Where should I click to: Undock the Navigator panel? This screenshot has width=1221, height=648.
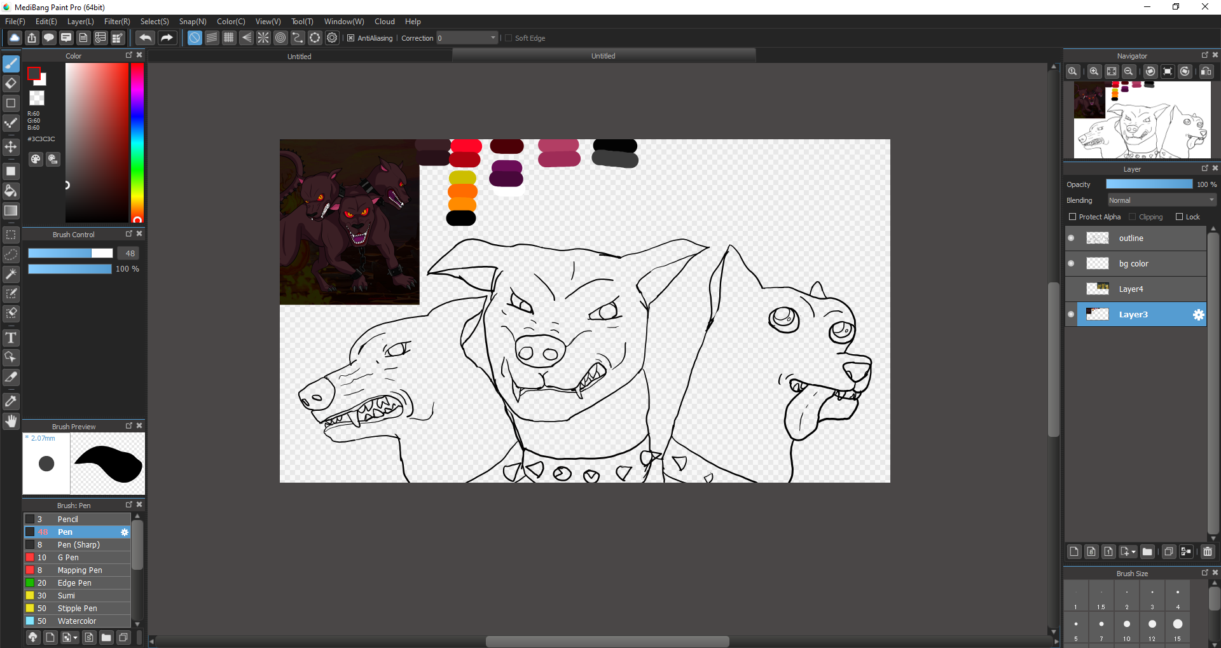(x=1204, y=55)
